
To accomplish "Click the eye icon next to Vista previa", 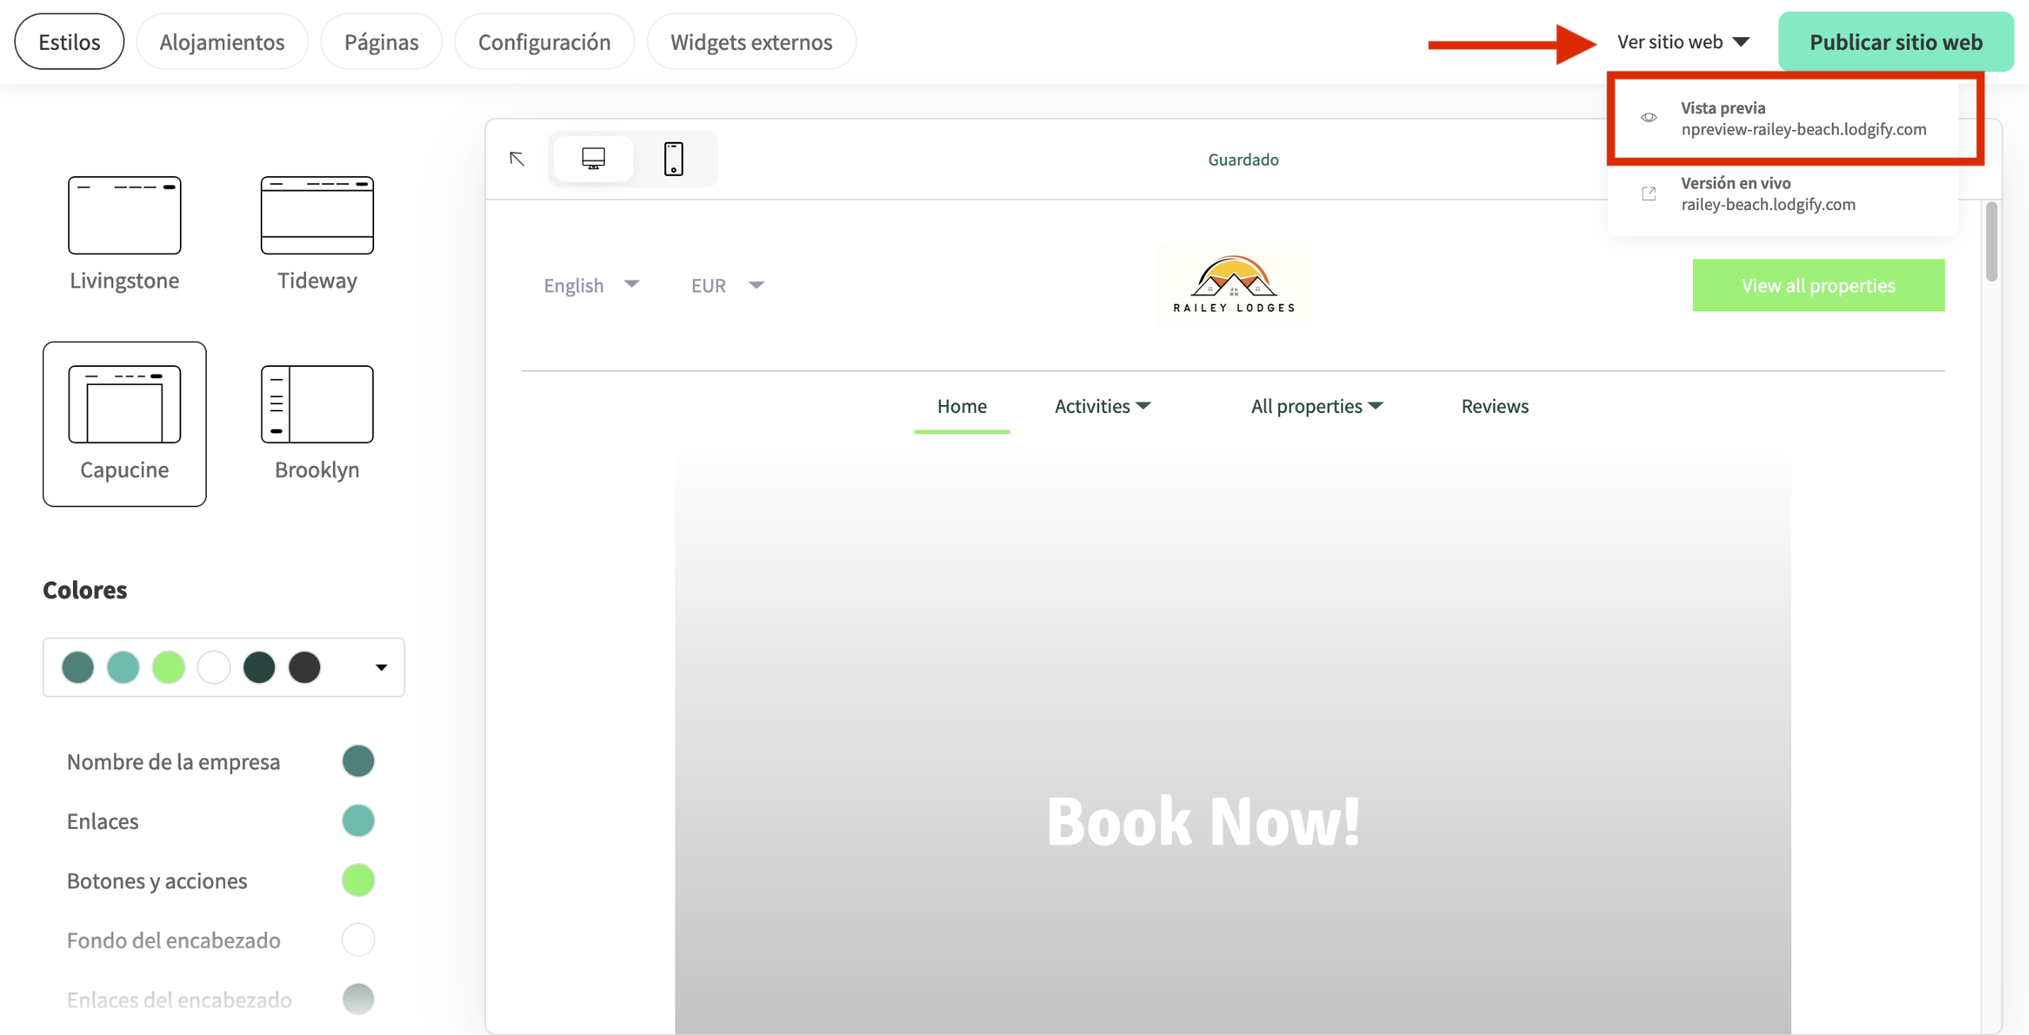I will [1649, 117].
